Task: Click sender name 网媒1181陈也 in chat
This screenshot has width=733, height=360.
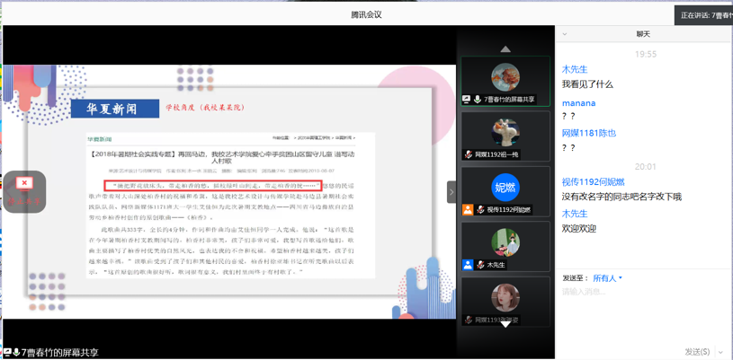Action: [588, 133]
